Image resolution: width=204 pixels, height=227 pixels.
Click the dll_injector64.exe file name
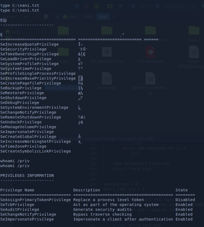point(107,61)
